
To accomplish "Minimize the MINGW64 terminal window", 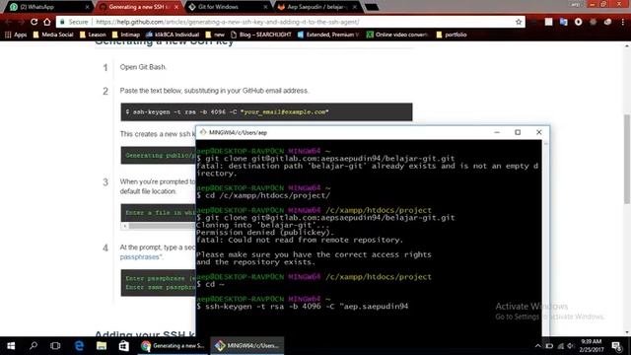I will 497,132.
